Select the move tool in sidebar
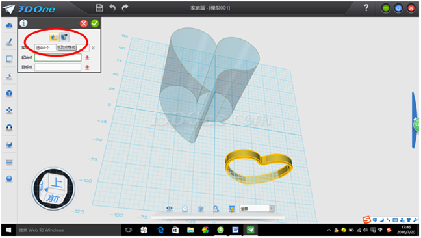Screen dimensions: 421x238 (x=9, y=110)
